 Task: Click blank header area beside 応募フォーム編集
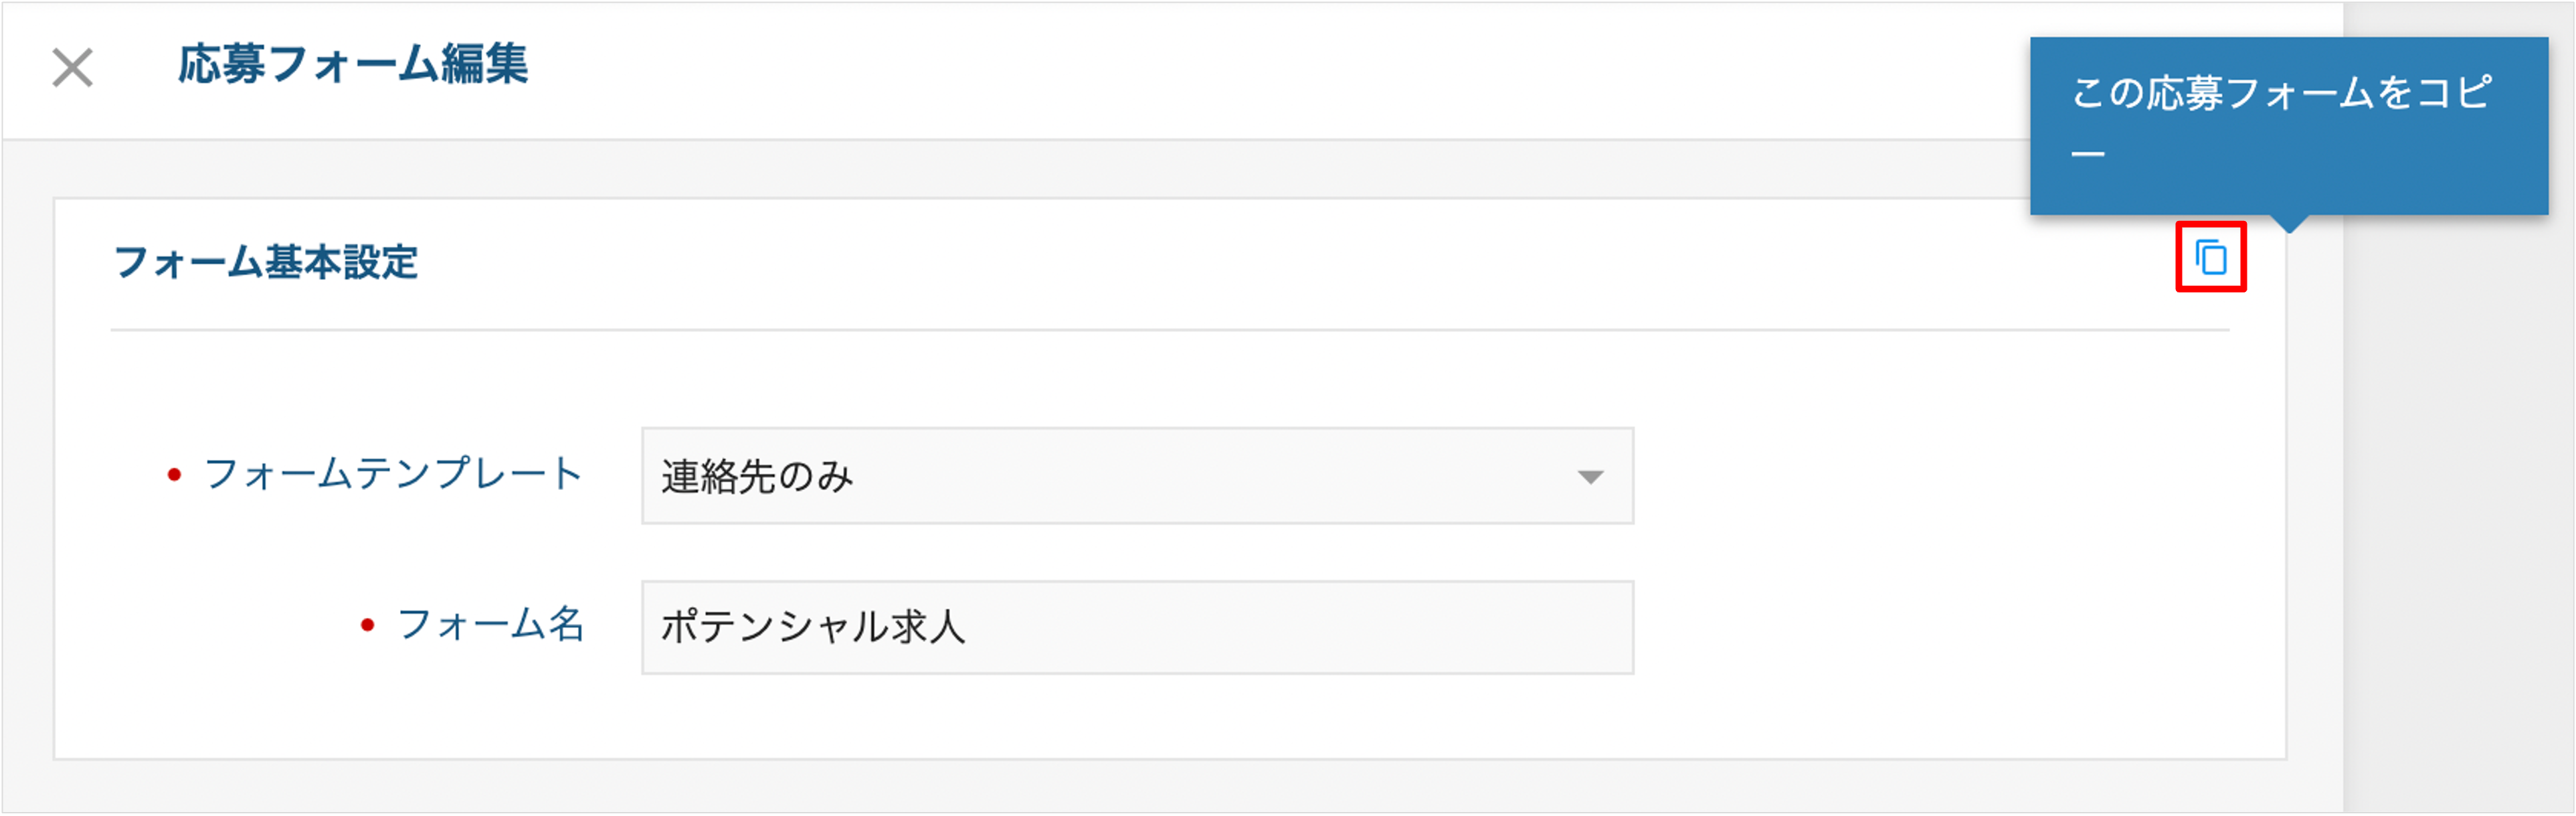click(1200, 68)
